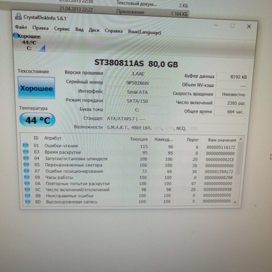The image size is (272, 272).
Task: Open the Файл menu
Action: click(21, 28)
